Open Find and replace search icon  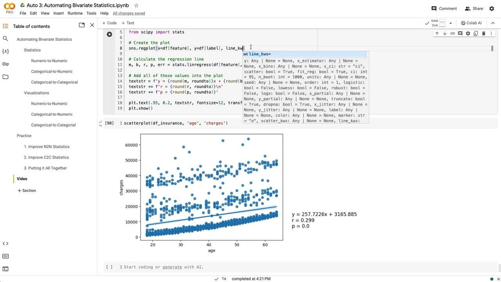5,39
